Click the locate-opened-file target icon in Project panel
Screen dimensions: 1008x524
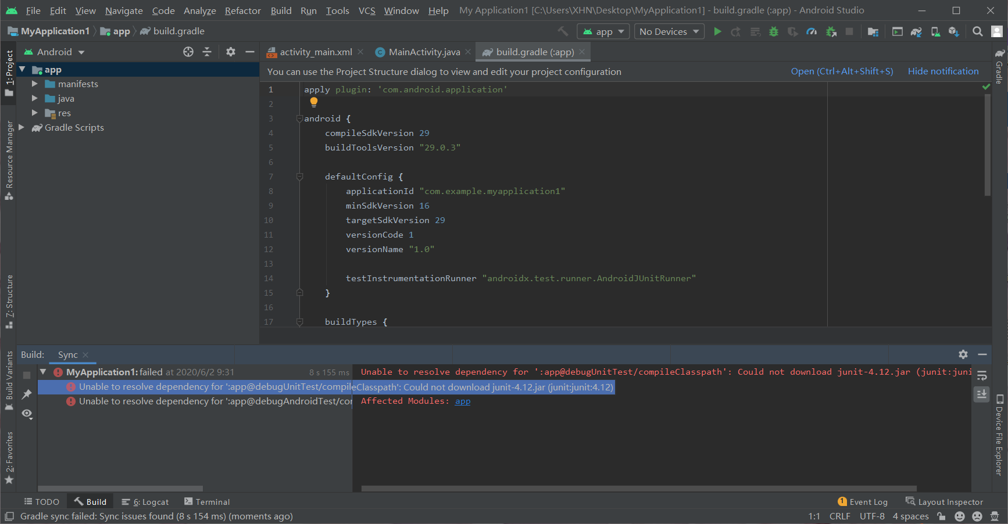coord(188,52)
